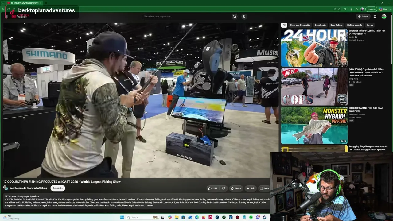Click the active YouTube browser tab
Viewport: 393px width, 221px height.
pos(25,3)
